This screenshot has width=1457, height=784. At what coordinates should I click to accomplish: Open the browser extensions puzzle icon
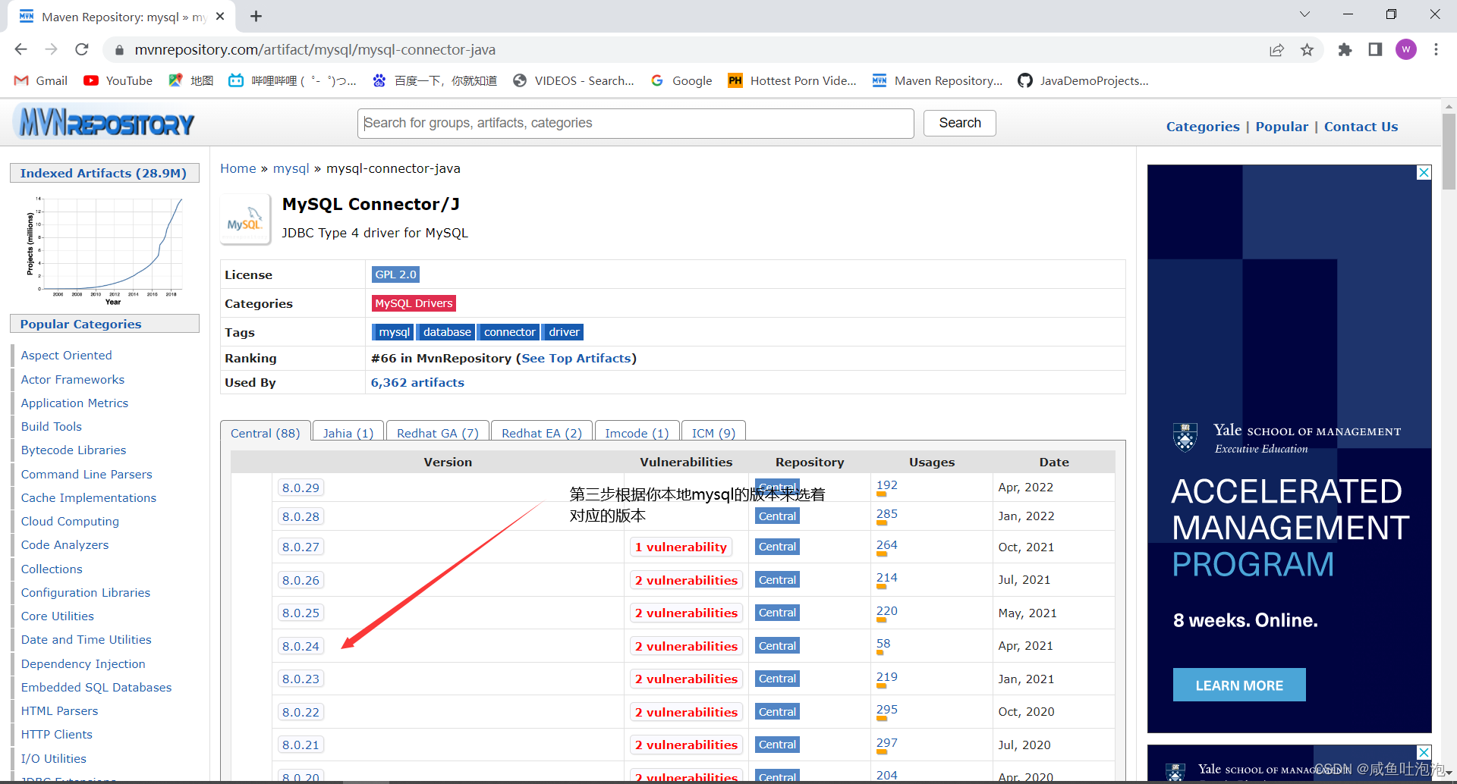1345,50
